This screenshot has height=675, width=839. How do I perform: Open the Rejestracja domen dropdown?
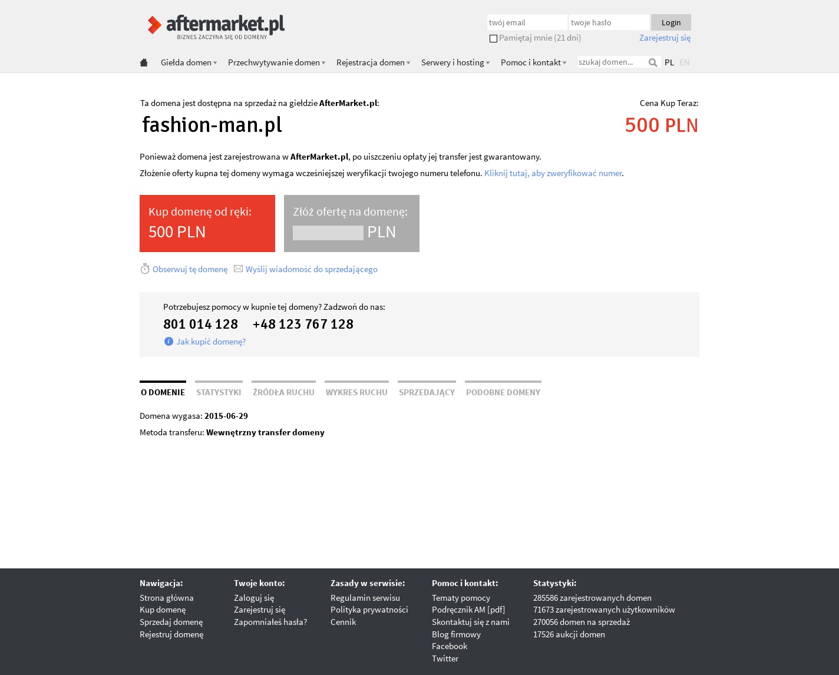pos(373,62)
